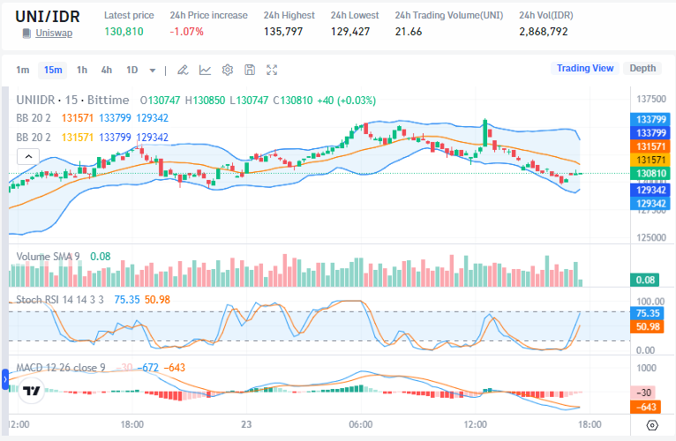Select the first BB 20 2 indicator legend
Screen dimensions: 676x441
pyautogui.click(x=34, y=118)
